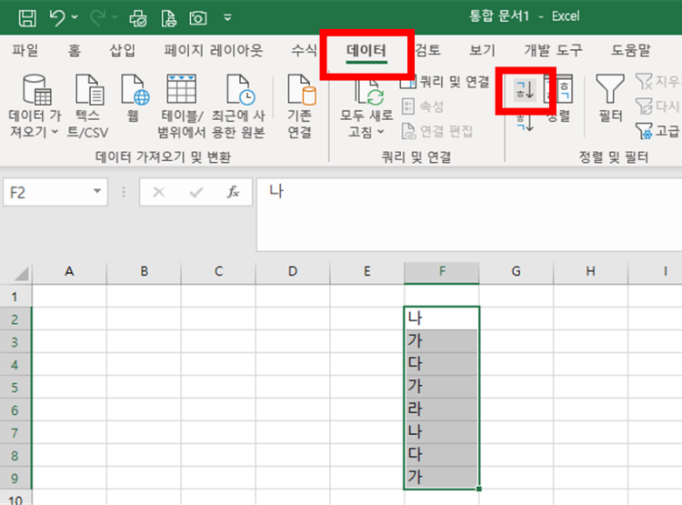Open Customize Quick Access Toolbar dropdown
Viewport: 682px width, 505px height.
(227, 18)
